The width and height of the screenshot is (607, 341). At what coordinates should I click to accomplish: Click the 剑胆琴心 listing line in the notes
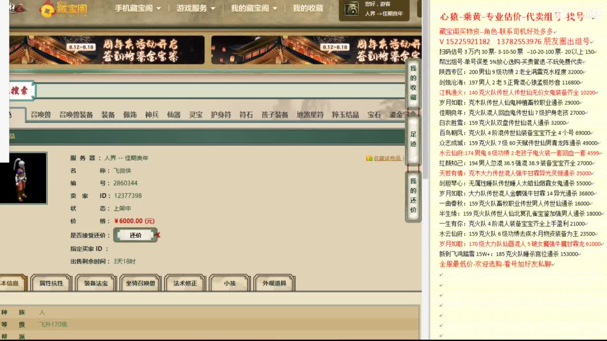click(x=516, y=183)
